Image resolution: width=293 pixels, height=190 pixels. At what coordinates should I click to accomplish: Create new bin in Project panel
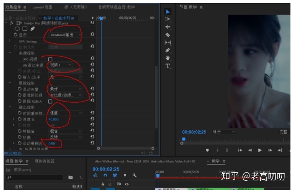[71, 177]
